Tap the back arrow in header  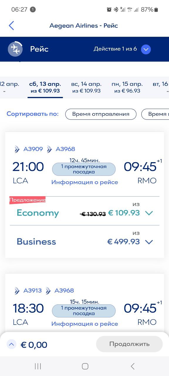[11, 26]
